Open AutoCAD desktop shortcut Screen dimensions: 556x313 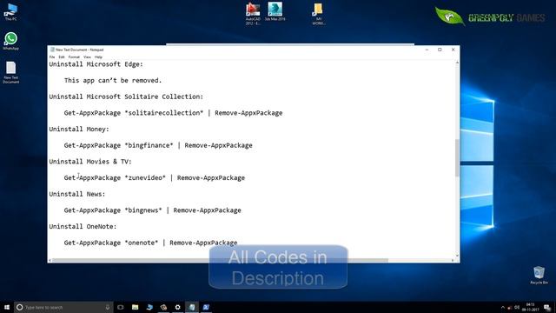253,14
